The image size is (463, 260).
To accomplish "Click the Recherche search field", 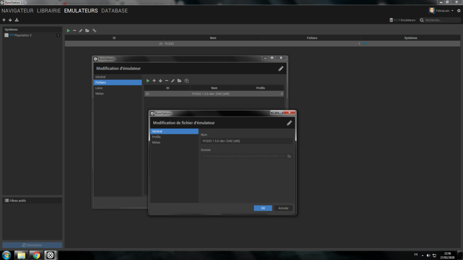I will pyautogui.click(x=442, y=20).
